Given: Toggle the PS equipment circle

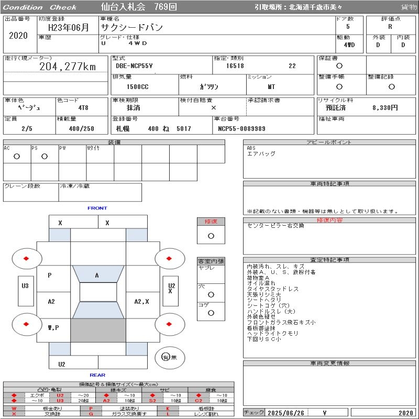Looking at the screenshot, I should pyautogui.click(x=45, y=156).
